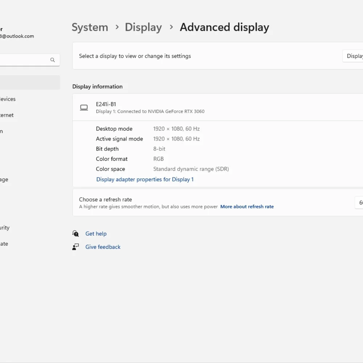Click the Advanced display page title

pos(224,27)
